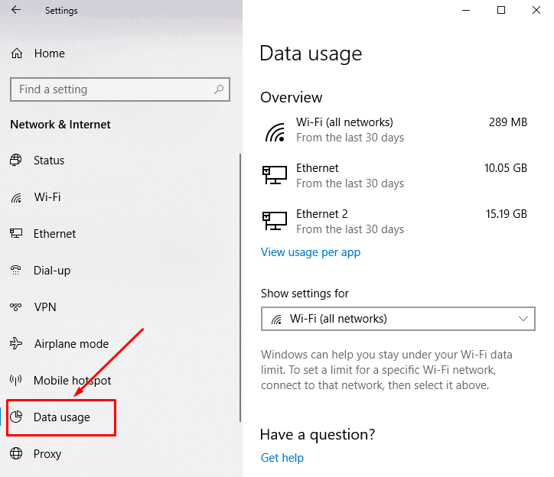Open the VPN settings page

coord(45,307)
